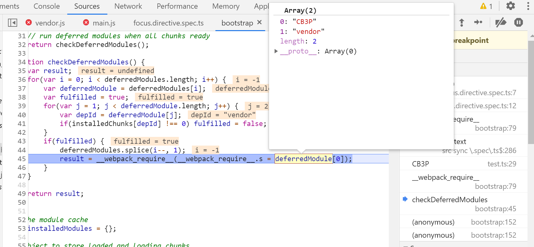
Task: Open the Network panel tab
Action: click(x=128, y=6)
